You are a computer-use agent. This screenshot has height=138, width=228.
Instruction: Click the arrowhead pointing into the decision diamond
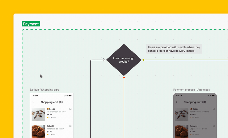coord(104,60)
